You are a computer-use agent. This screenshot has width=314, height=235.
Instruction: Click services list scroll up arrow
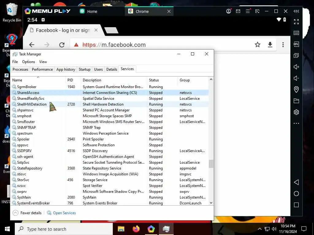point(211,80)
